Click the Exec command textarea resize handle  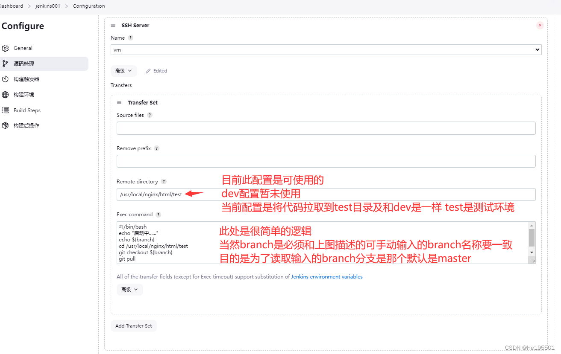[533, 261]
